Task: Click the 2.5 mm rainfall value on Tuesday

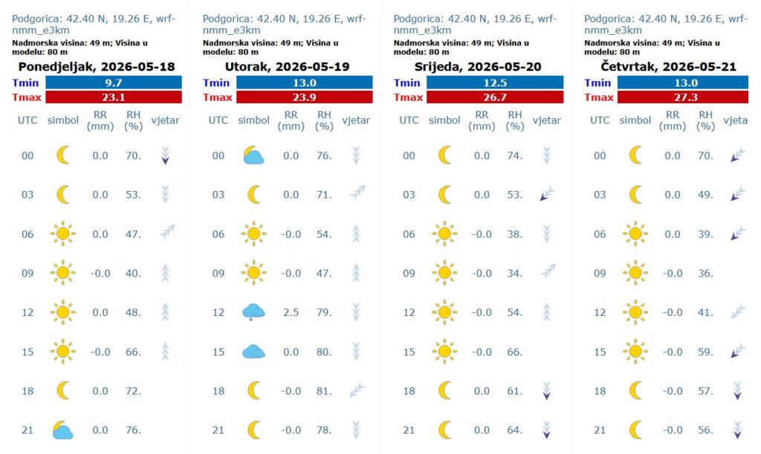Action: [291, 312]
